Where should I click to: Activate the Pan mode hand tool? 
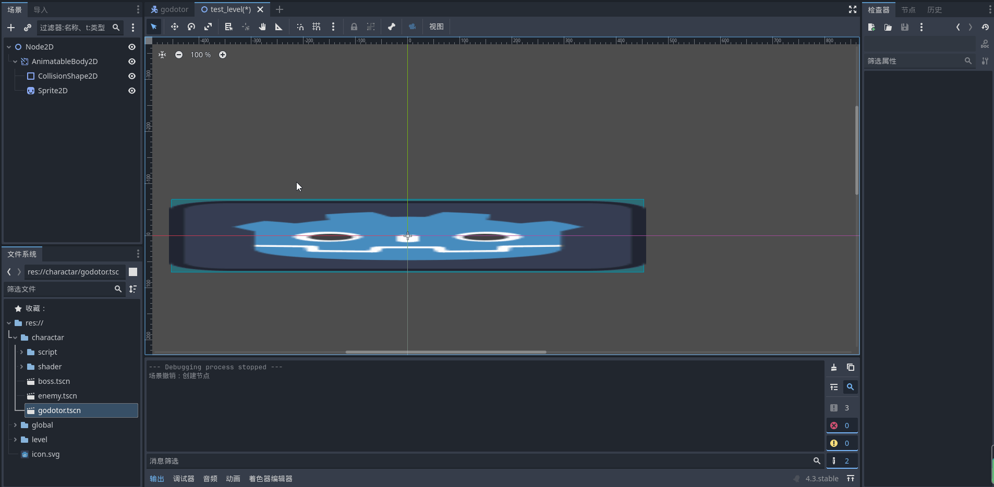(x=262, y=27)
